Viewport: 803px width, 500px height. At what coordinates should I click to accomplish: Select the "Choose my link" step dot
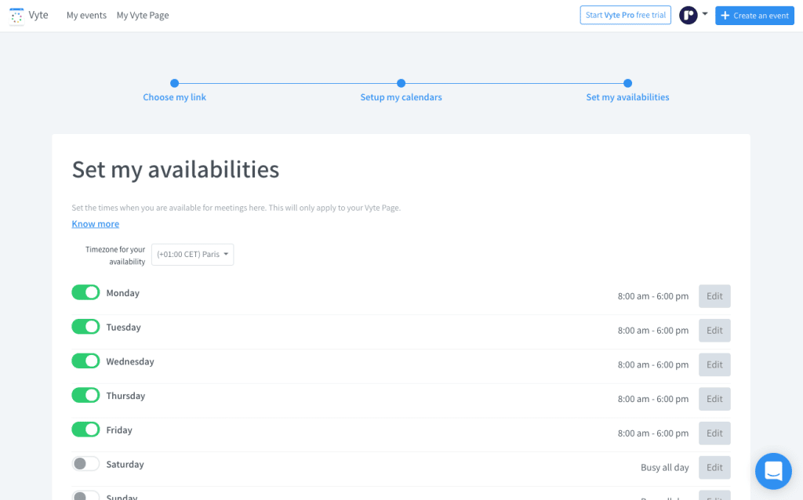pyautogui.click(x=174, y=83)
